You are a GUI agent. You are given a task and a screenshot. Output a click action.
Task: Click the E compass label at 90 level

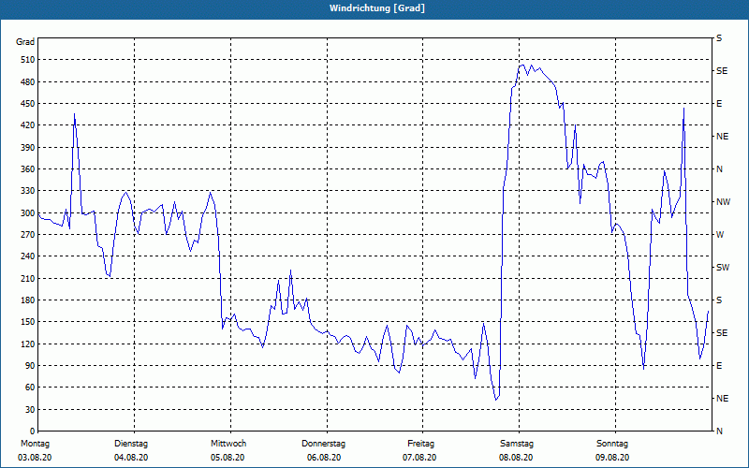coord(719,366)
